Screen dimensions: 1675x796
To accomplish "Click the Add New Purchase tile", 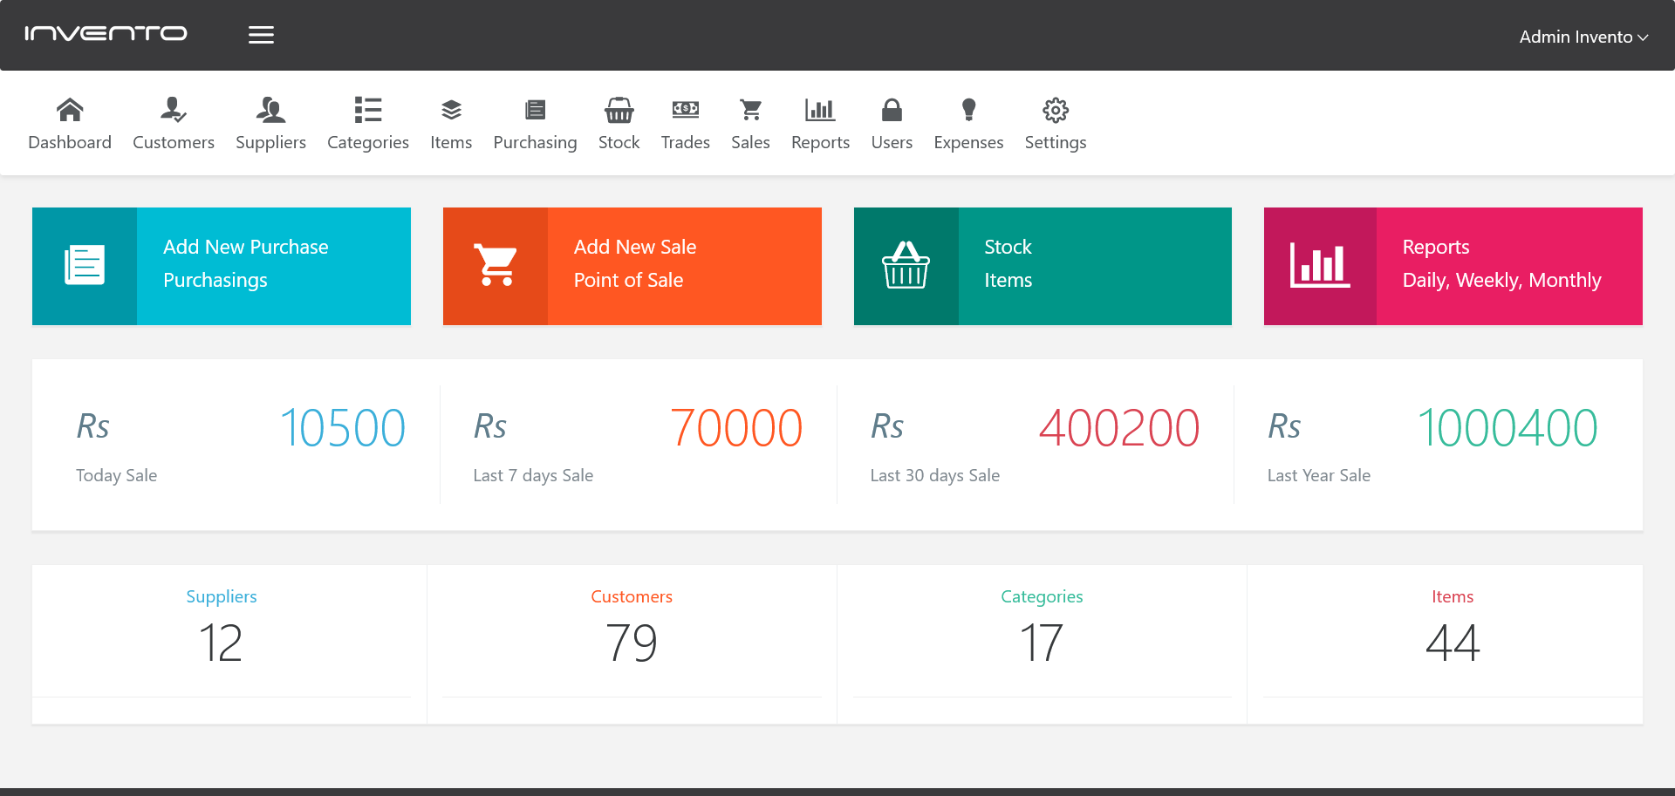I will tap(221, 266).
